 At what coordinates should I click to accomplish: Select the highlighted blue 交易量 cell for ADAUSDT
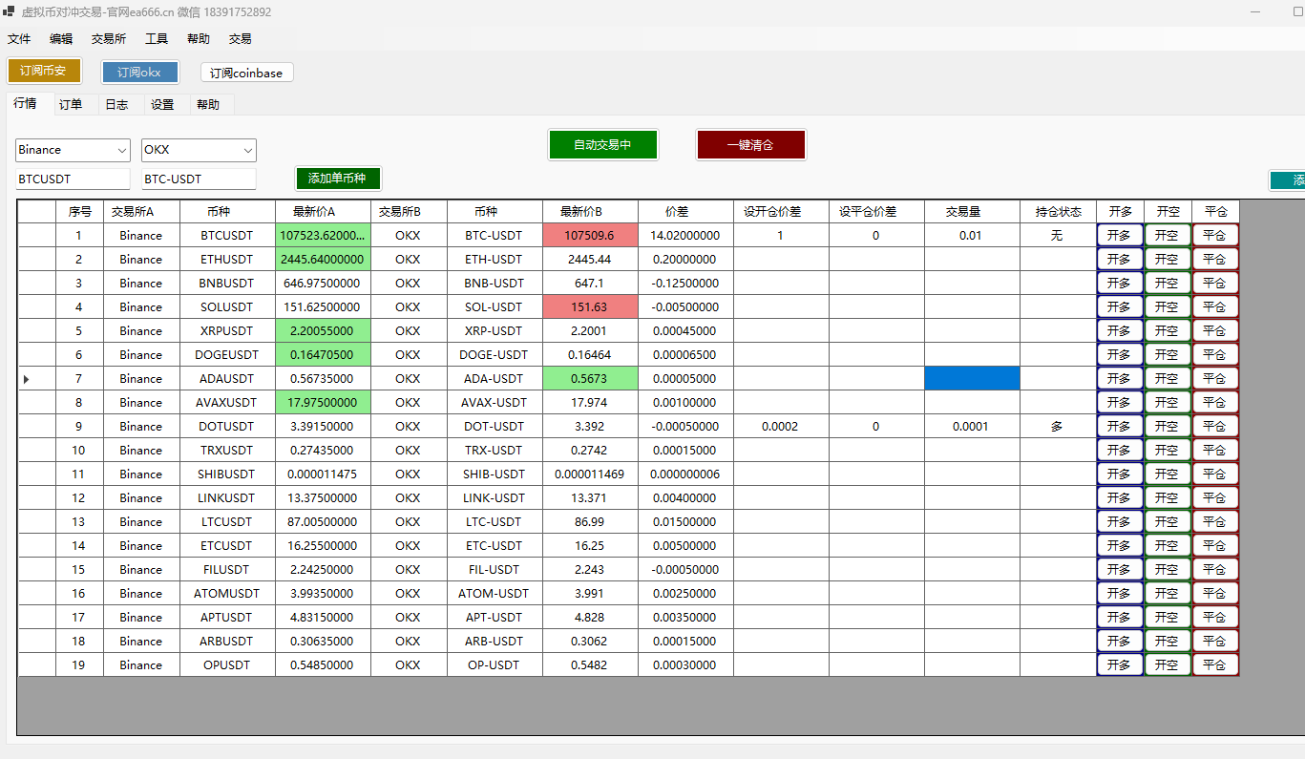[x=971, y=379]
